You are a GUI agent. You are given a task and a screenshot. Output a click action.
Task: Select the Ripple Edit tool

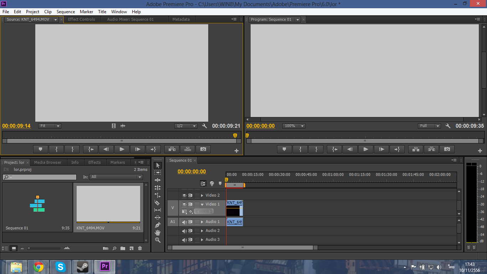(158, 180)
